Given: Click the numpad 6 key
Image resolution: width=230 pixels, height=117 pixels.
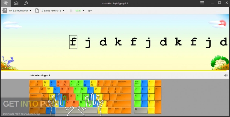Looking at the screenshot, I should coord(151,97).
